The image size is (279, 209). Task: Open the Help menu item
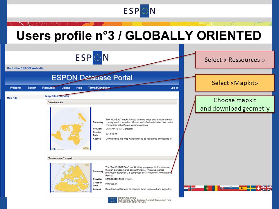[79, 88]
